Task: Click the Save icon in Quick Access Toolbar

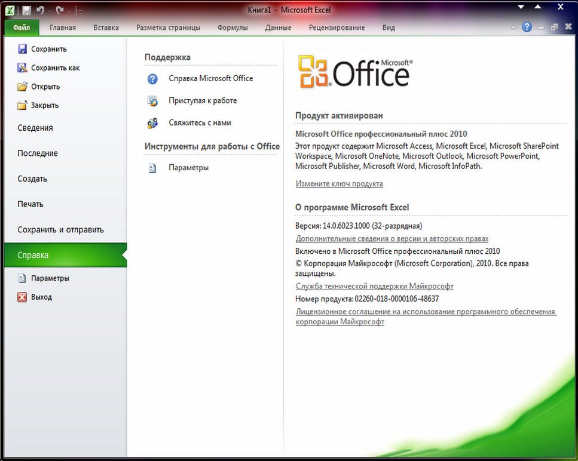Action: pyautogui.click(x=26, y=10)
